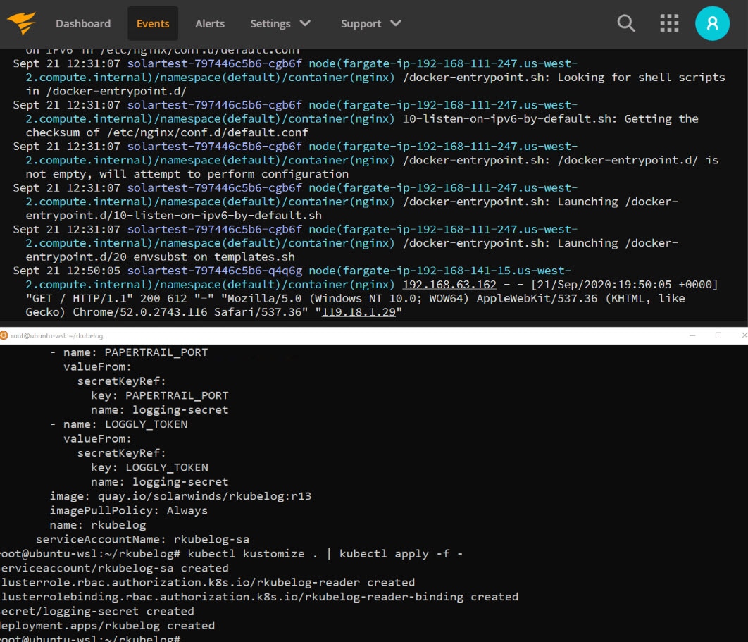
Task: Click the 192.168.63.162 IP link
Action: (449, 285)
